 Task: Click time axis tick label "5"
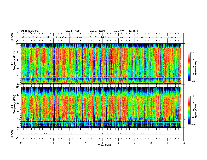(x=102, y=143)
